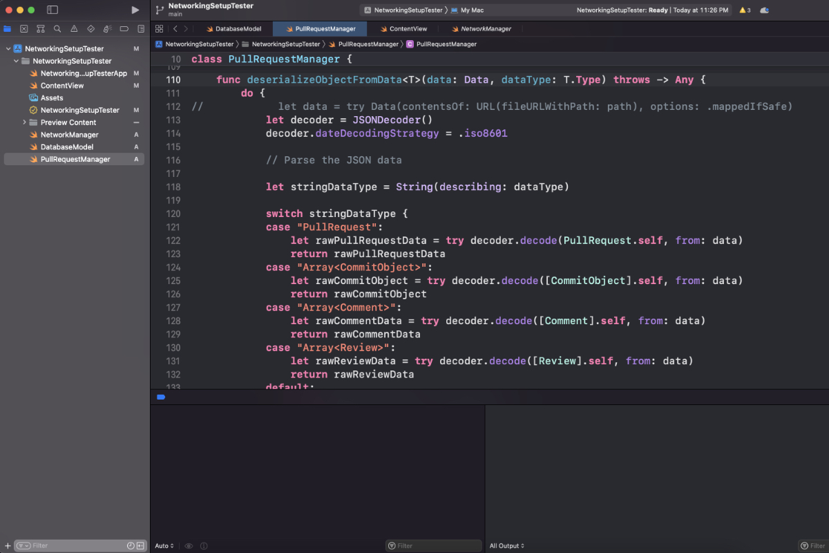Enable the source control changes filter

click(141, 545)
